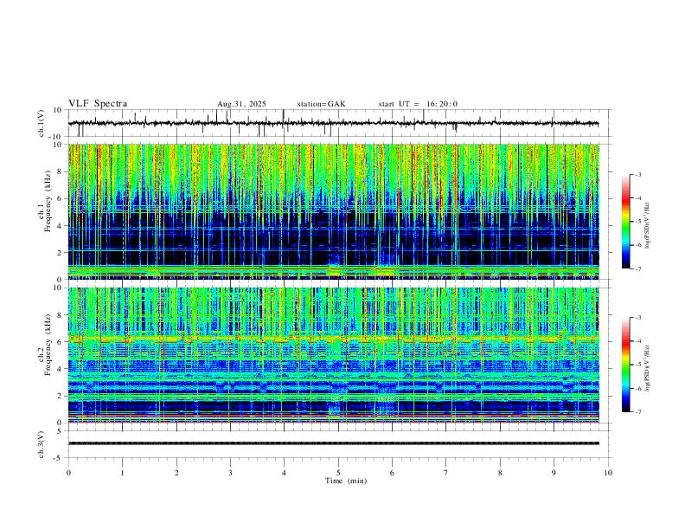Click time axis tick label "9"
685x530 pixels.
(554, 473)
